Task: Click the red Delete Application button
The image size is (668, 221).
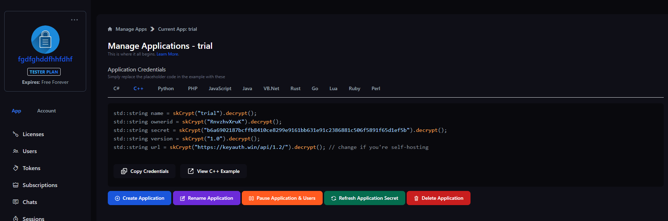Action: pos(438,198)
